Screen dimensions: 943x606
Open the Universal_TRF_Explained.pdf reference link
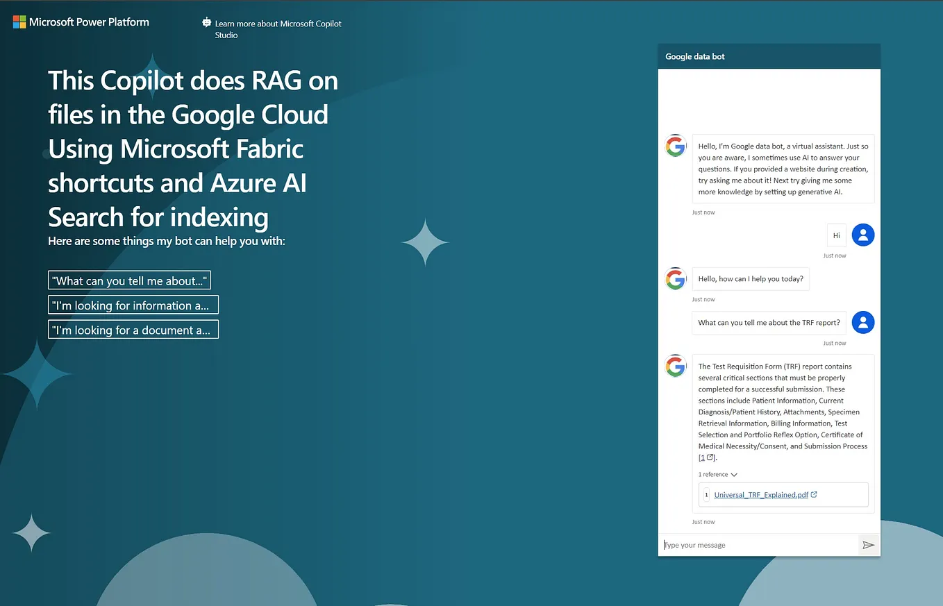point(760,494)
